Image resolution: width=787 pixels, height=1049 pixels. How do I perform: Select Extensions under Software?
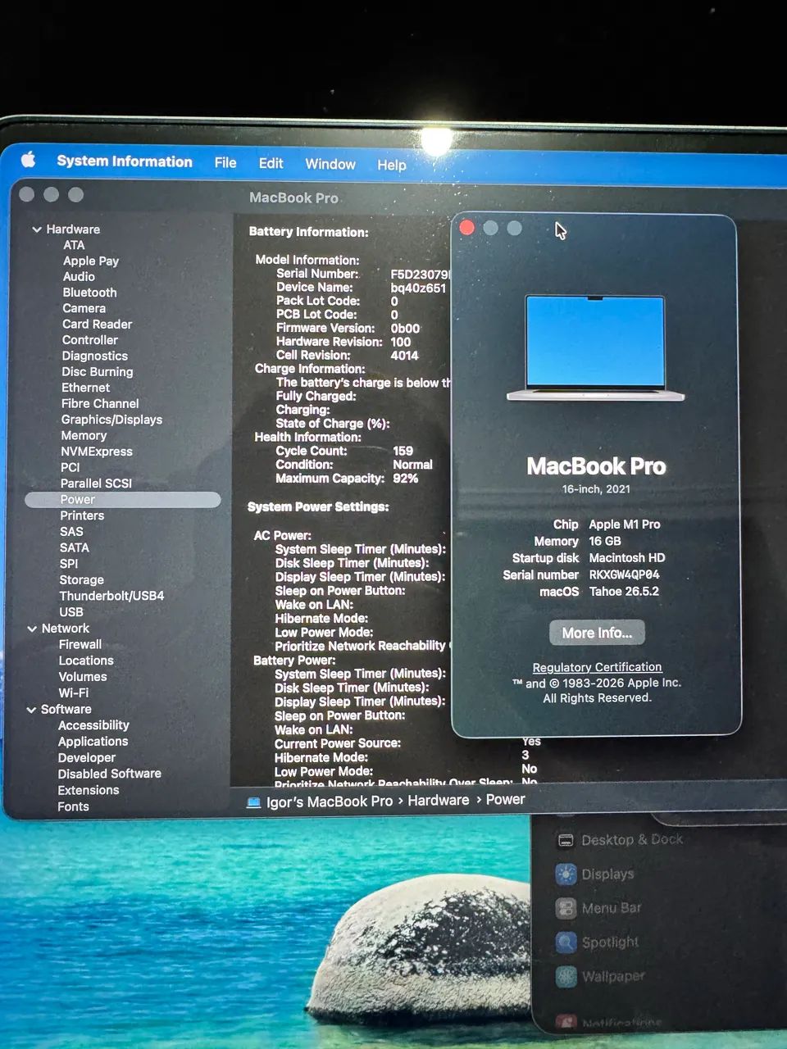[89, 790]
